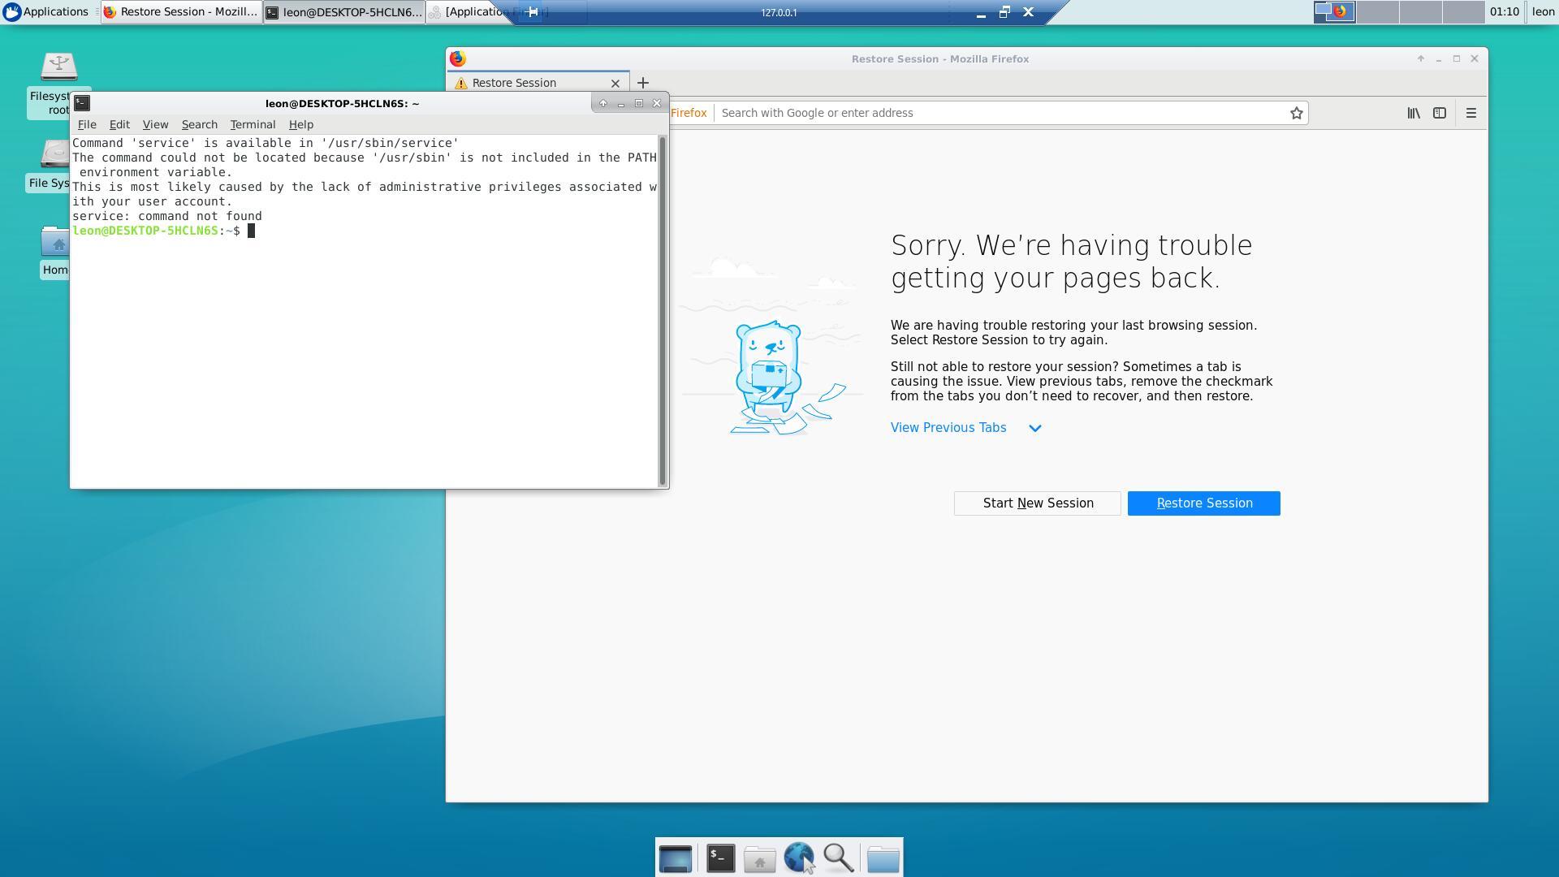Click terminal scrollbar
This screenshot has height=877, width=1559.
click(663, 311)
